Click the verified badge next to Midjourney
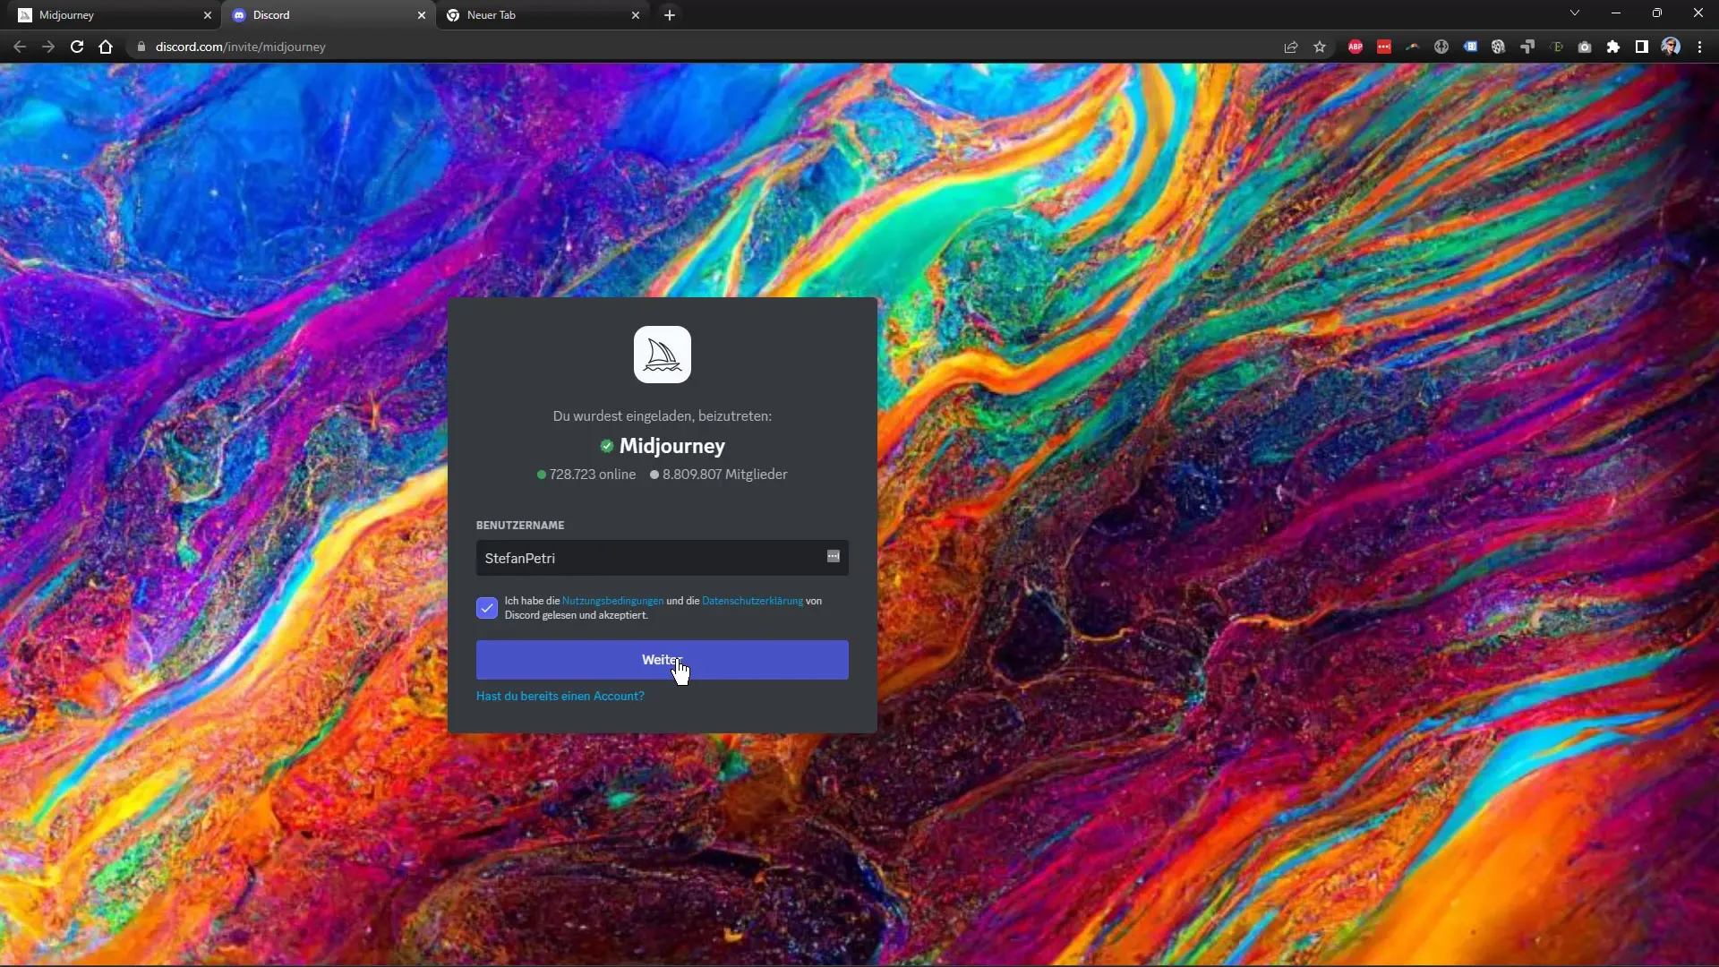Image resolution: width=1719 pixels, height=967 pixels. (x=607, y=446)
